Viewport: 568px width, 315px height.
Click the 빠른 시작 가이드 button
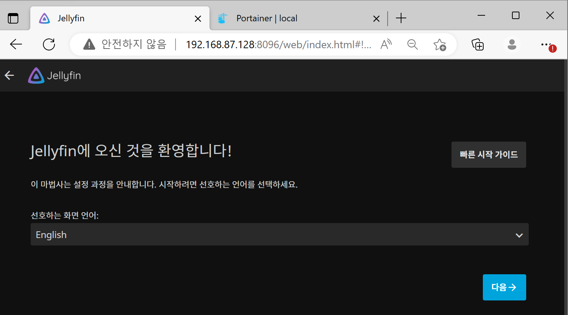tap(488, 154)
